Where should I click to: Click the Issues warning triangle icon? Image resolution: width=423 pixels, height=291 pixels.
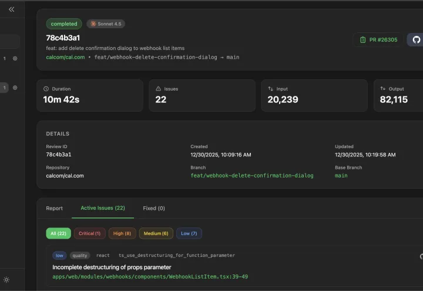[159, 89]
